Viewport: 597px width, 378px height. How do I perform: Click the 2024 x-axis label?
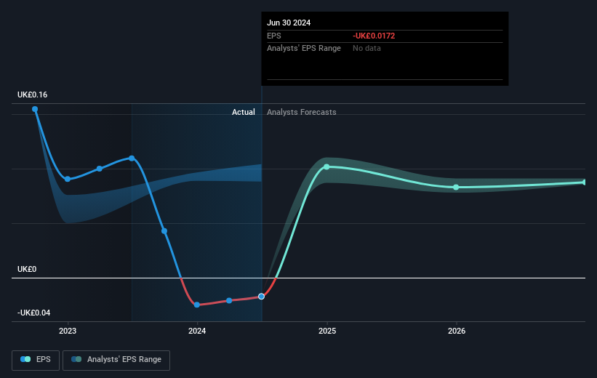click(x=197, y=331)
